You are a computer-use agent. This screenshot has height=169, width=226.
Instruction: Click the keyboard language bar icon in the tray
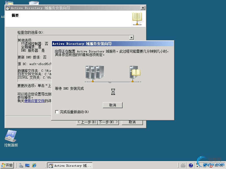tap(183, 166)
